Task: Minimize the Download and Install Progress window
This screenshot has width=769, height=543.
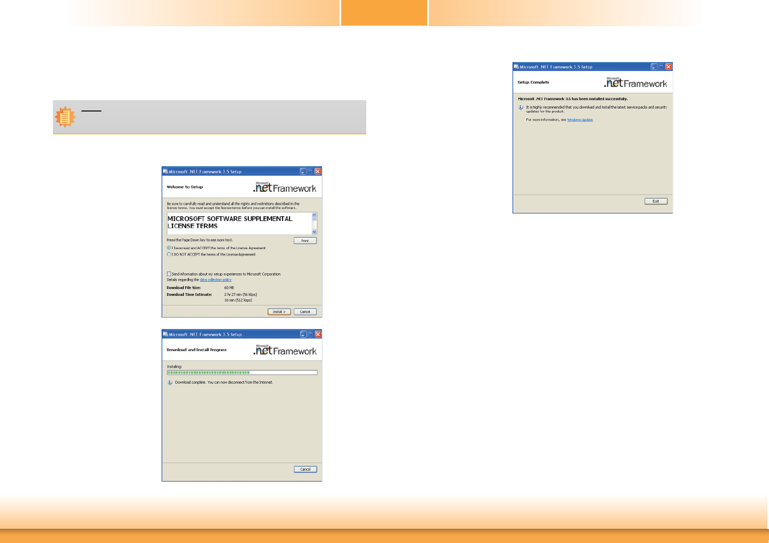Action: [x=303, y=334]
